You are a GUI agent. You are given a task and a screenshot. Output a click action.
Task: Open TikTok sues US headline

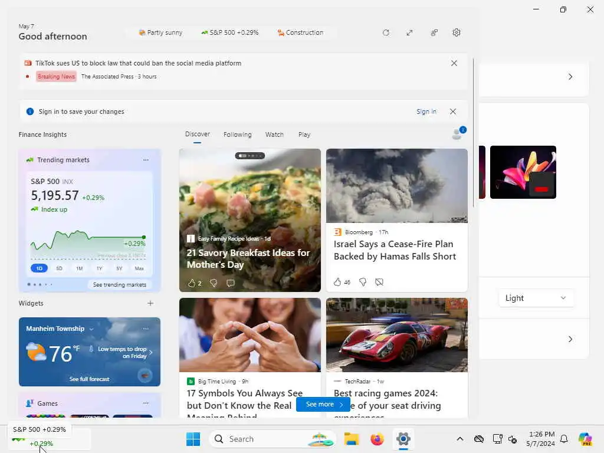pos(138,63)
